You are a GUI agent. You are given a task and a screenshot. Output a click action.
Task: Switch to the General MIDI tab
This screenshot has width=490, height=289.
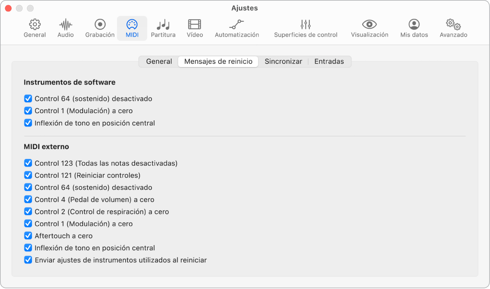pos(159,61)
